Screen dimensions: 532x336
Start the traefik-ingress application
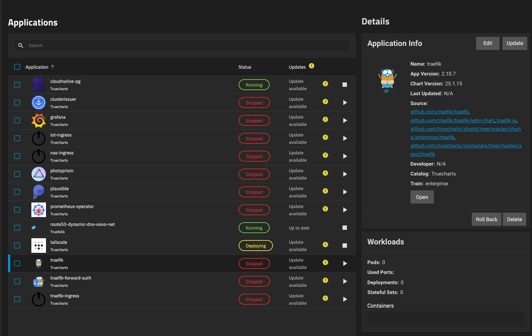(345, 299)
